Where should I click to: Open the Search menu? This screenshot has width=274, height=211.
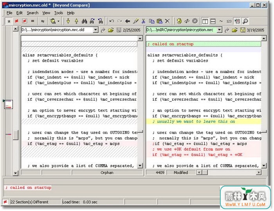(x=32, y=13)
